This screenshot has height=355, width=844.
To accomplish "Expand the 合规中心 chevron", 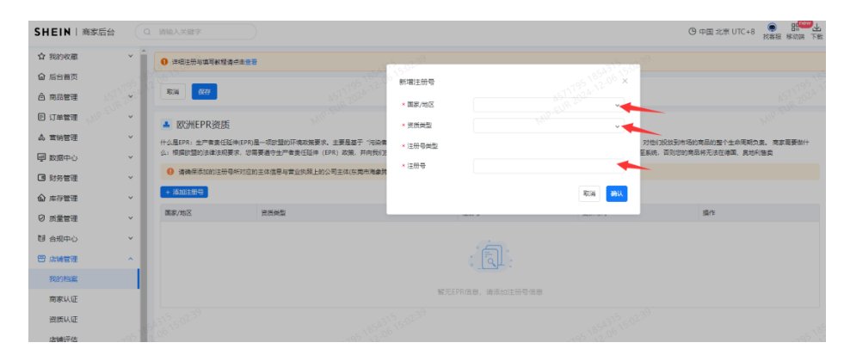I will [130, 238].
